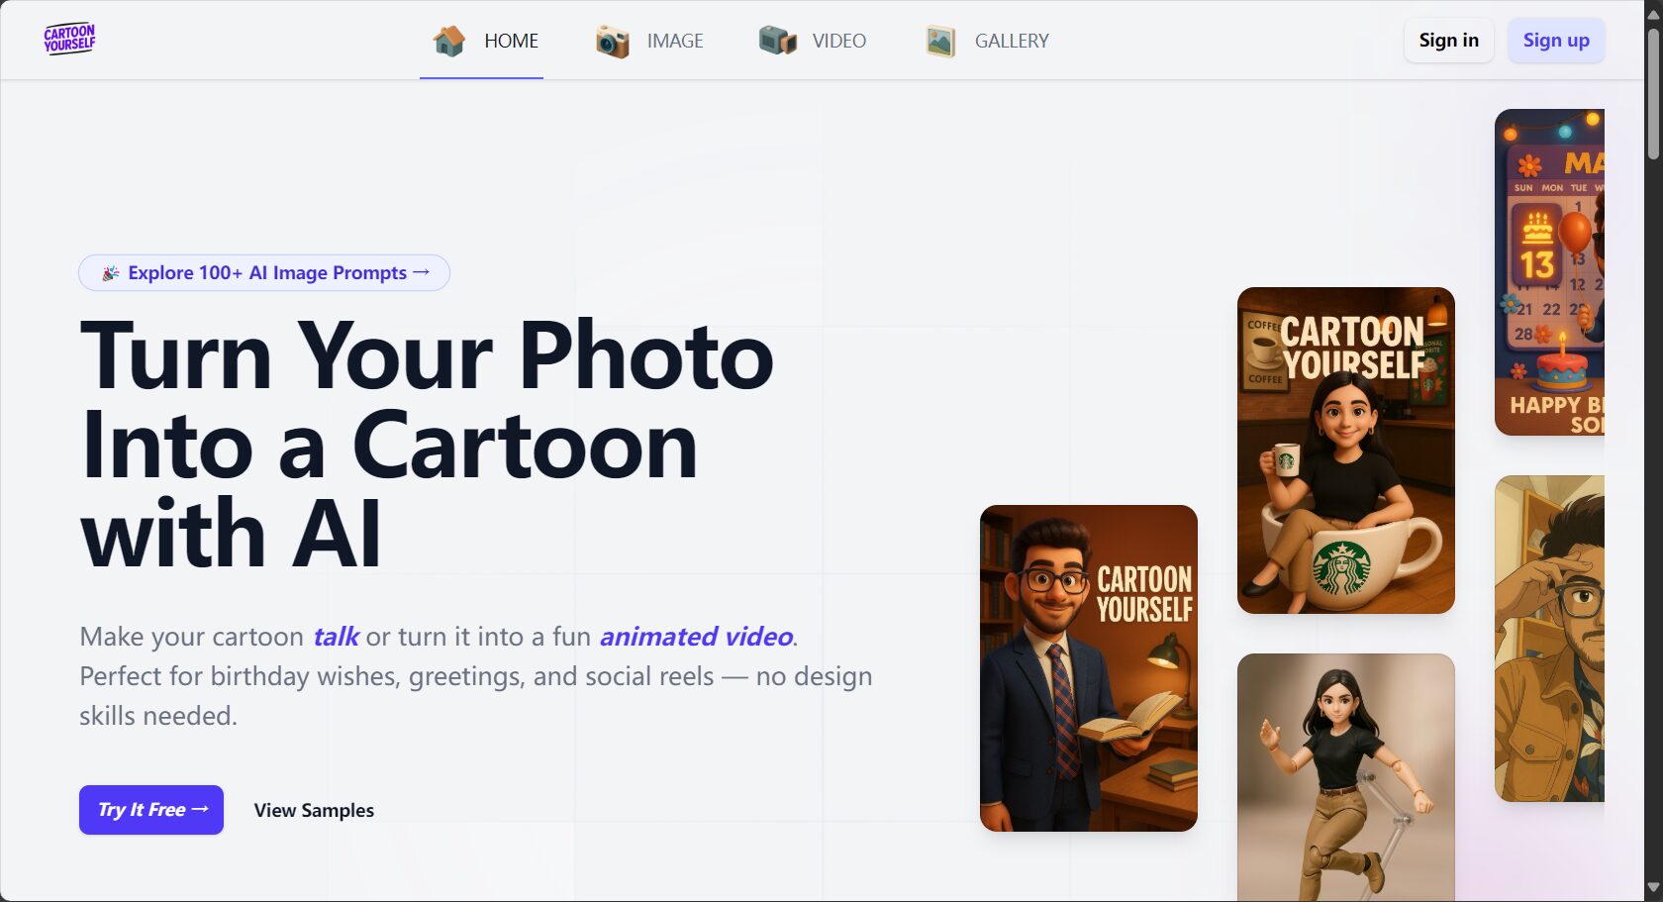Click the "Turn Your Photo Into a Cartoon" heading
The width and height of the screenshot is (1663, 902).
point(427,445)
